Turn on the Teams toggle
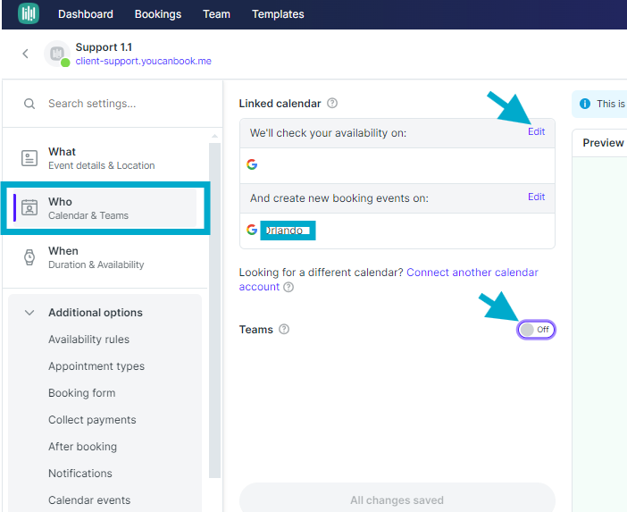The height and width of the screenshot is (512, 627). (x=536, y=330)
